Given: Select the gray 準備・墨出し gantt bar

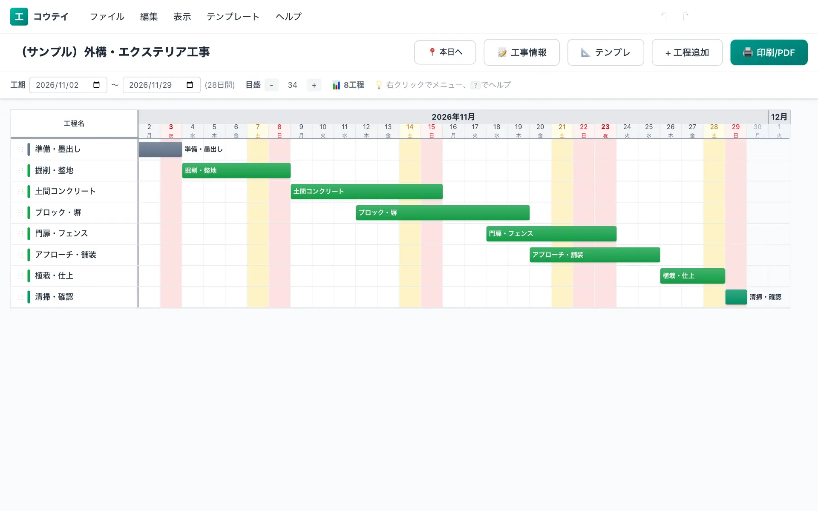Looking at the screenshot, I should [160, 149].
